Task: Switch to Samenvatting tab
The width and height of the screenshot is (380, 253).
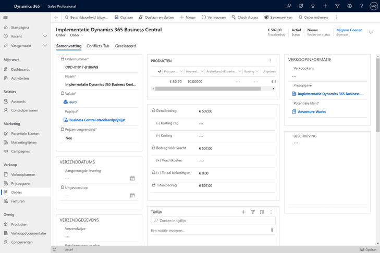Action: click(69, 46)
